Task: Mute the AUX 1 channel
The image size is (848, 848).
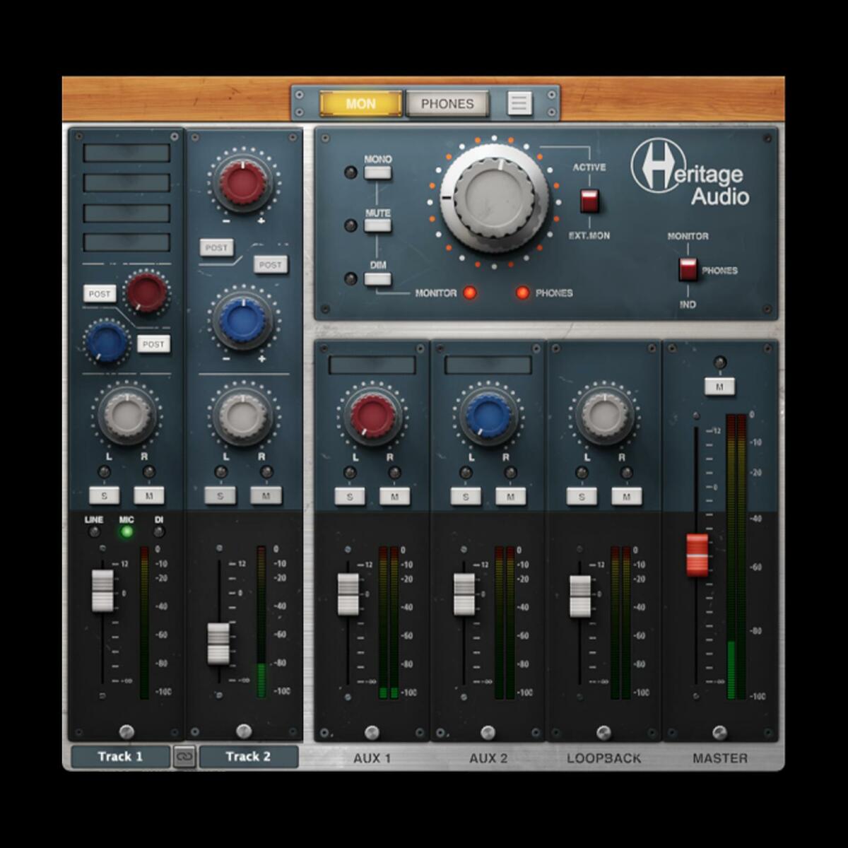Action: click(394, 497)
